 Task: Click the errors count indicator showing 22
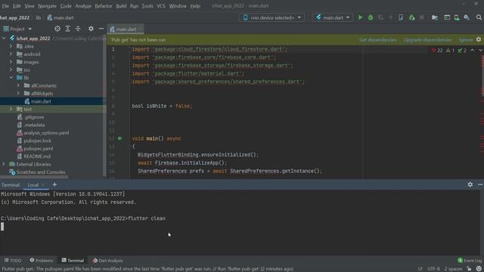pos(437,51)
